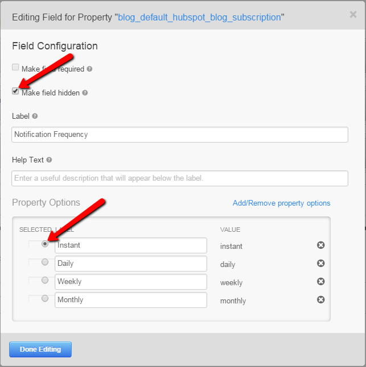Screen dimensions: 366x367
Task: Uncheck the Make field hidden checkbox
Action: click(15, 91)
